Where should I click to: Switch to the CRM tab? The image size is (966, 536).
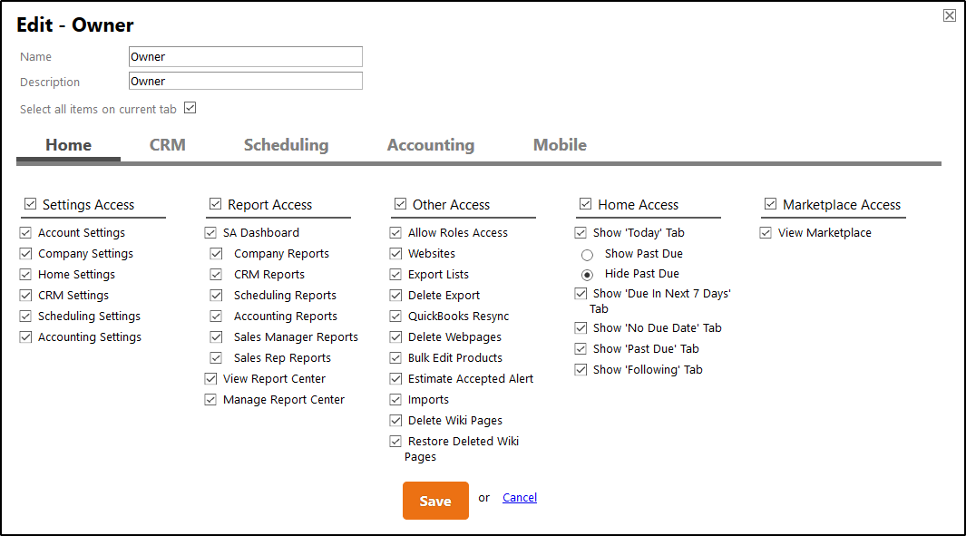(168, 144)
